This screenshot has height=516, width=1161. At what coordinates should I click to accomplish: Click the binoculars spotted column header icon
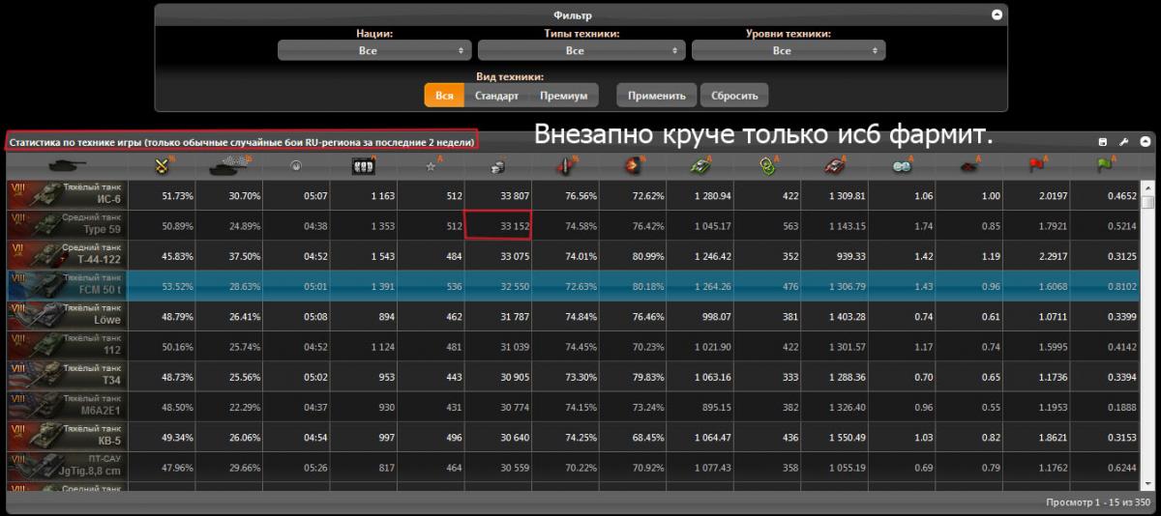902,166
